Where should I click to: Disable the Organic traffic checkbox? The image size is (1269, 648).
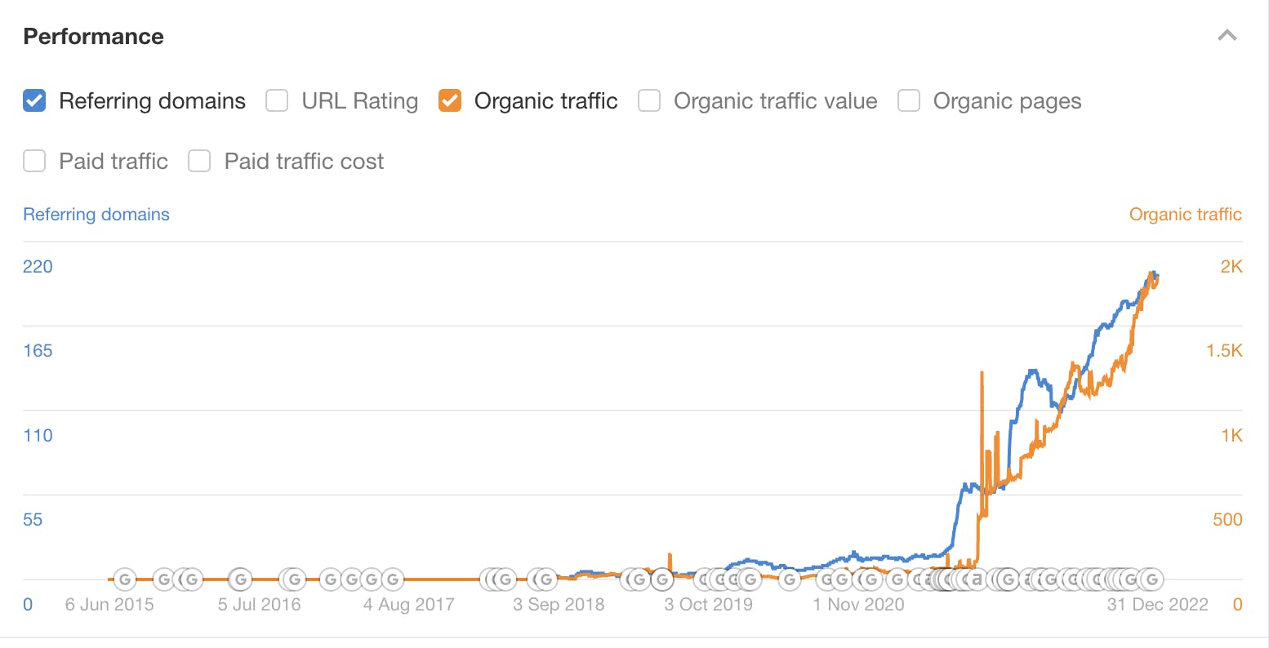point(450,101)
